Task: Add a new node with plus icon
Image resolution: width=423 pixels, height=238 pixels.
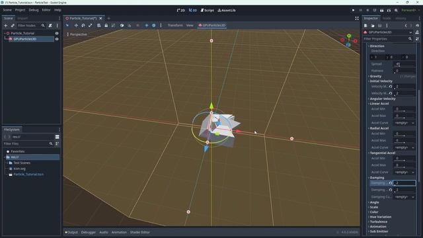Action: (6, 25)
